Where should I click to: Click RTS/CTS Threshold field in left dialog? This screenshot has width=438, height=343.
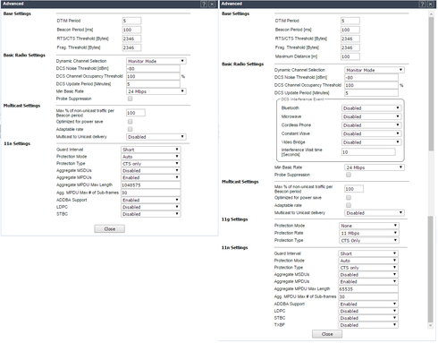[131, 39]
